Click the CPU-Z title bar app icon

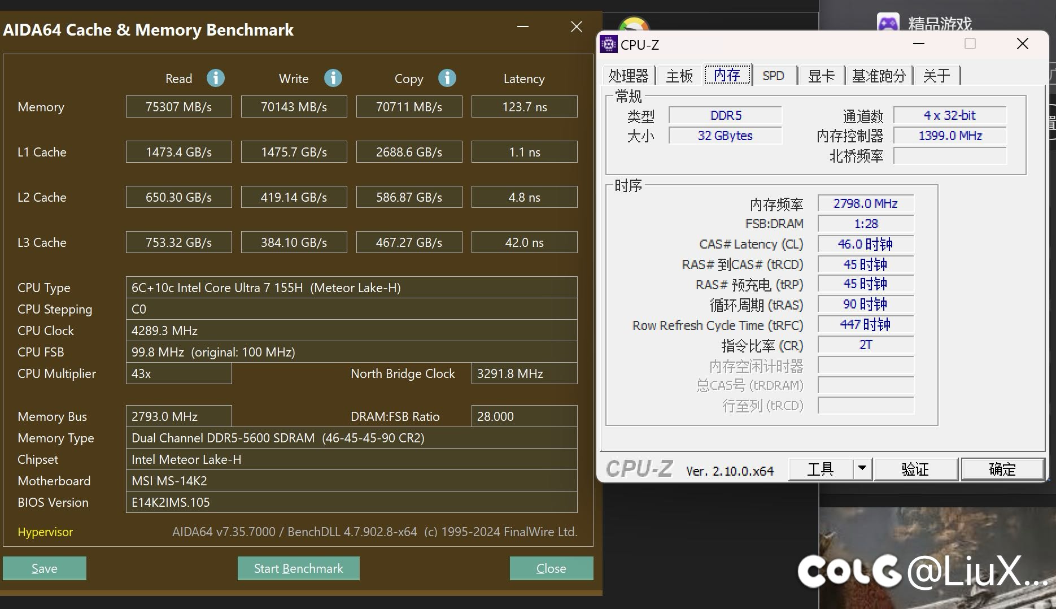pos(608,44)
